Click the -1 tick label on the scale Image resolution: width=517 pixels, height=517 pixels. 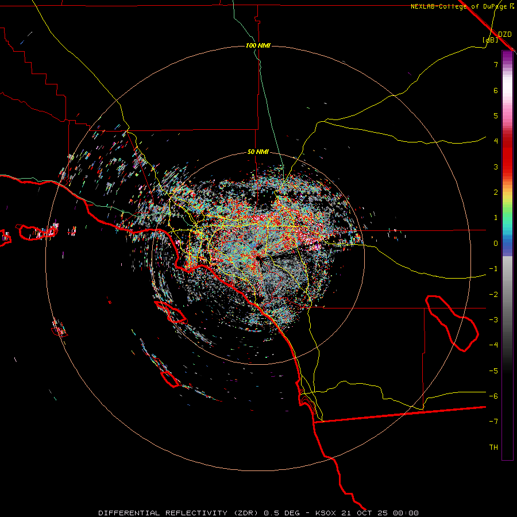[493, 269]
